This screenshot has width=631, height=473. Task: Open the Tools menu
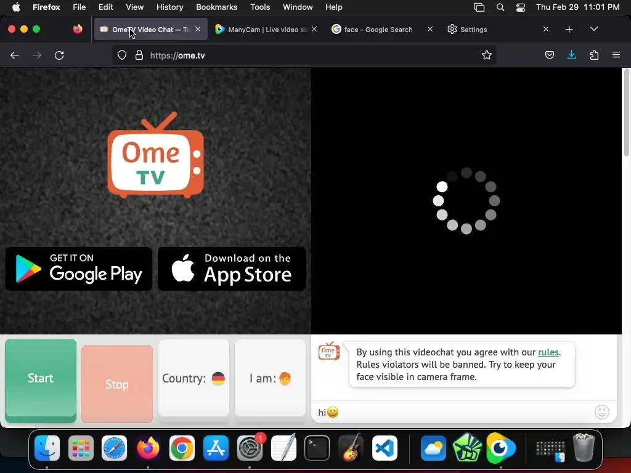(260, 7)
